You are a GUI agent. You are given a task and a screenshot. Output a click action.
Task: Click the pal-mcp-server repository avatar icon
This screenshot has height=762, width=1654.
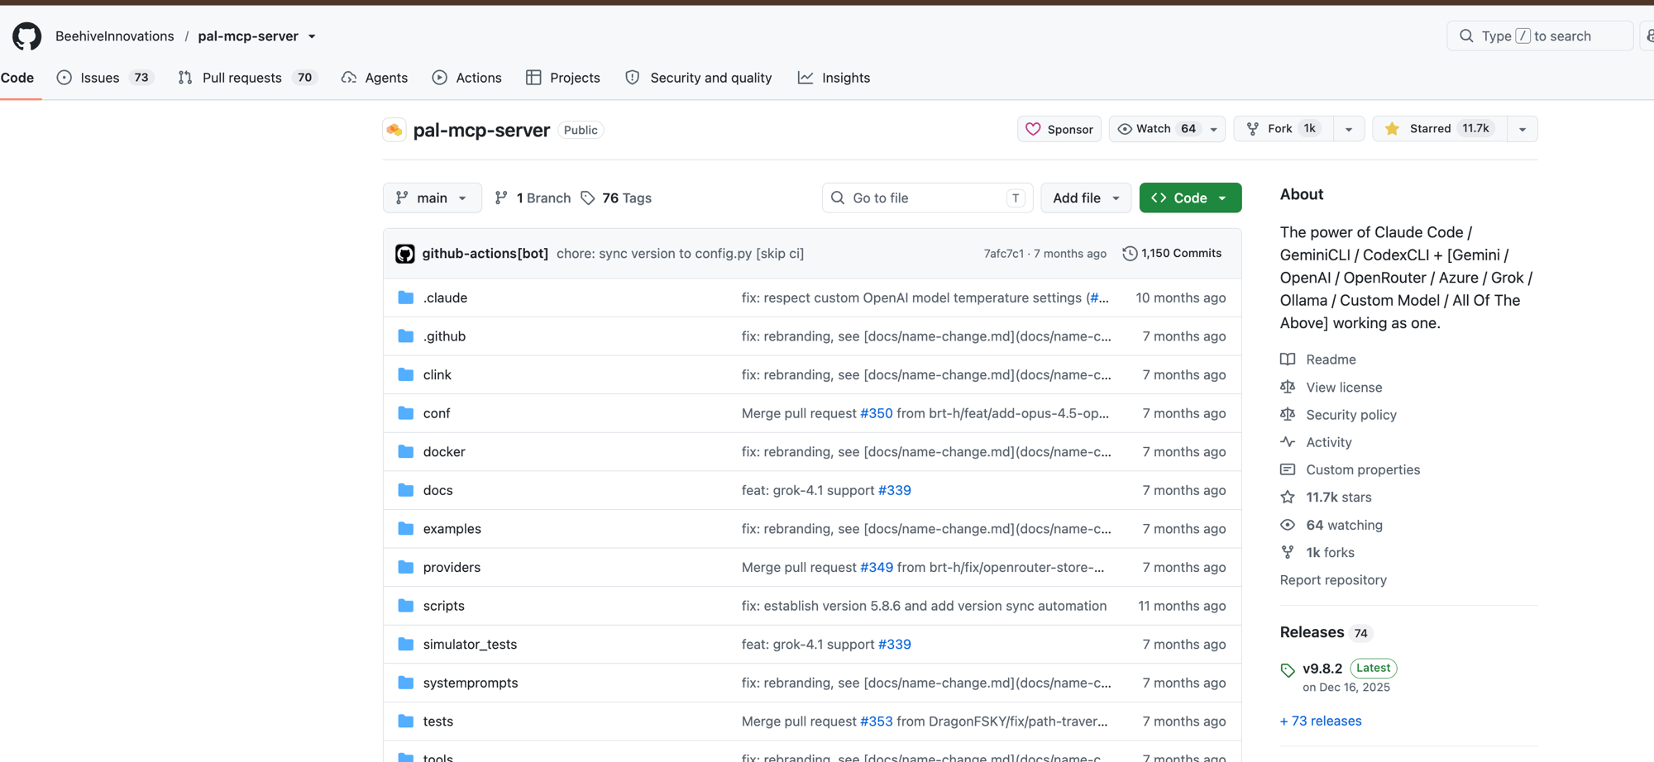pyautogui.click(x=394, y=130)
